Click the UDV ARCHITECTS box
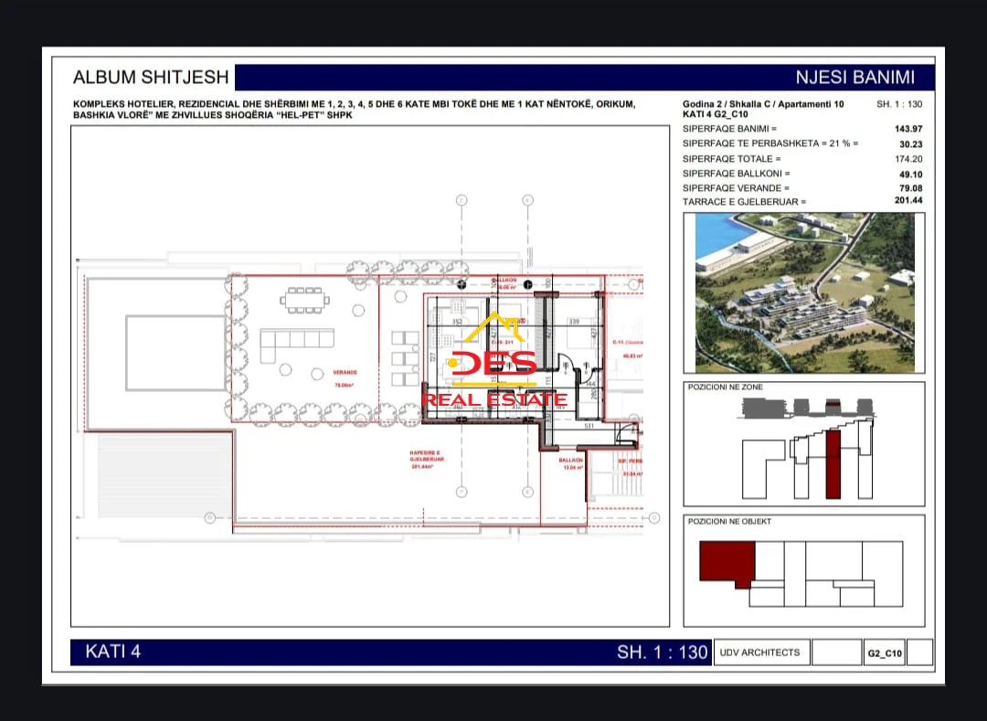987x721 pixels. pyautogui.click(x=759, y=652)
